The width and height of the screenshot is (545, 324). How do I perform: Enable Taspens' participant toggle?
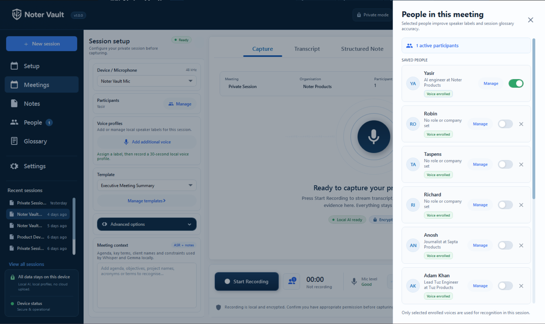tap(505, 164)
